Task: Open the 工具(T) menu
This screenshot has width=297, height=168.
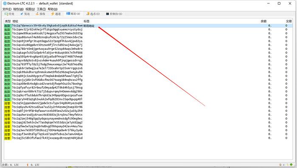Action: pos(41,9)
